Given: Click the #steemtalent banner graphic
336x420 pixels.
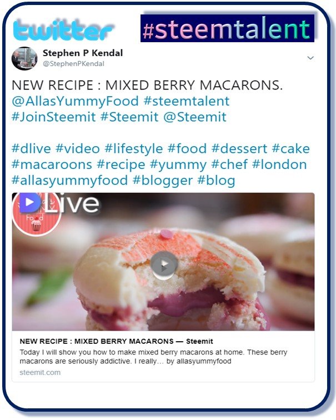Looking at the screenshot, I should tap(227, 28).
